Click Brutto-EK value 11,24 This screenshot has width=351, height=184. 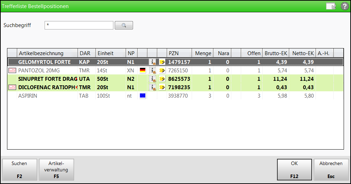click(280, 79)
